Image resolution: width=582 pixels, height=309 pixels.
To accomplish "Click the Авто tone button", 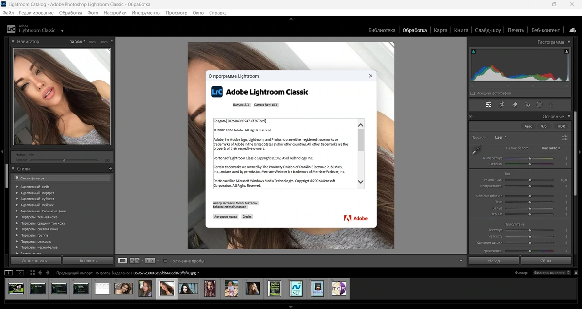I will [528, 126].
